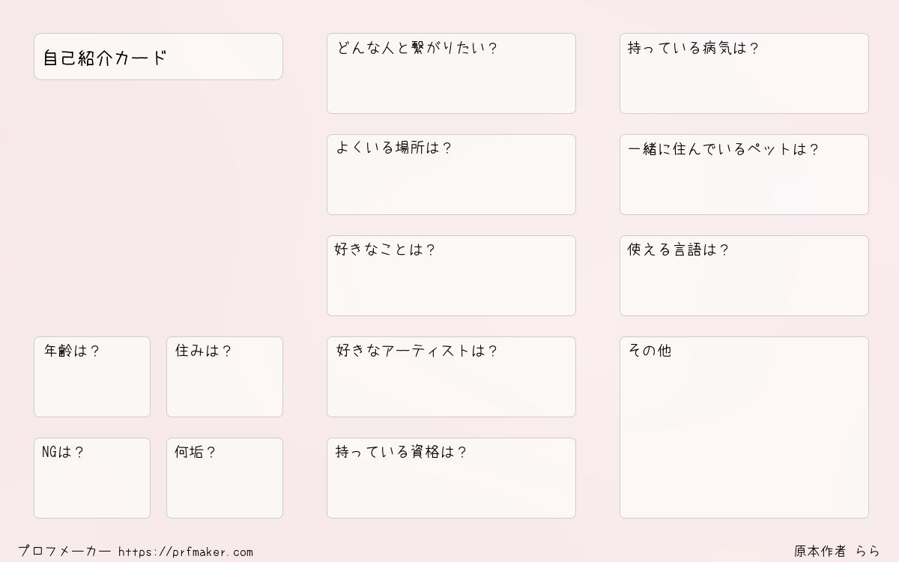Click the 自己紹介カード title box
This screenshot has width=899, height=562.
coord(158,56)
